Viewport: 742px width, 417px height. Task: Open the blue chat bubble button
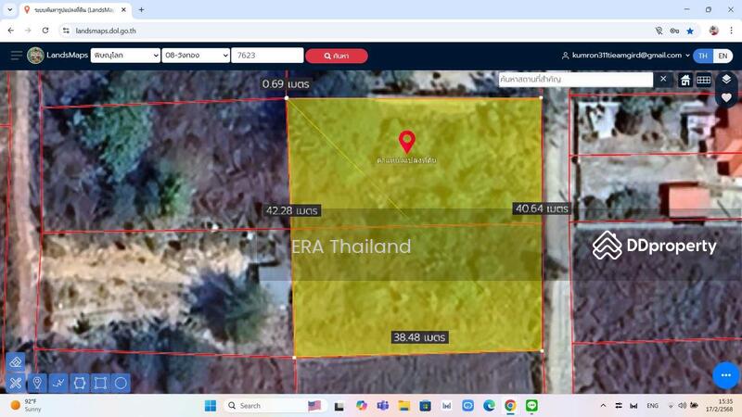(726, 375)
